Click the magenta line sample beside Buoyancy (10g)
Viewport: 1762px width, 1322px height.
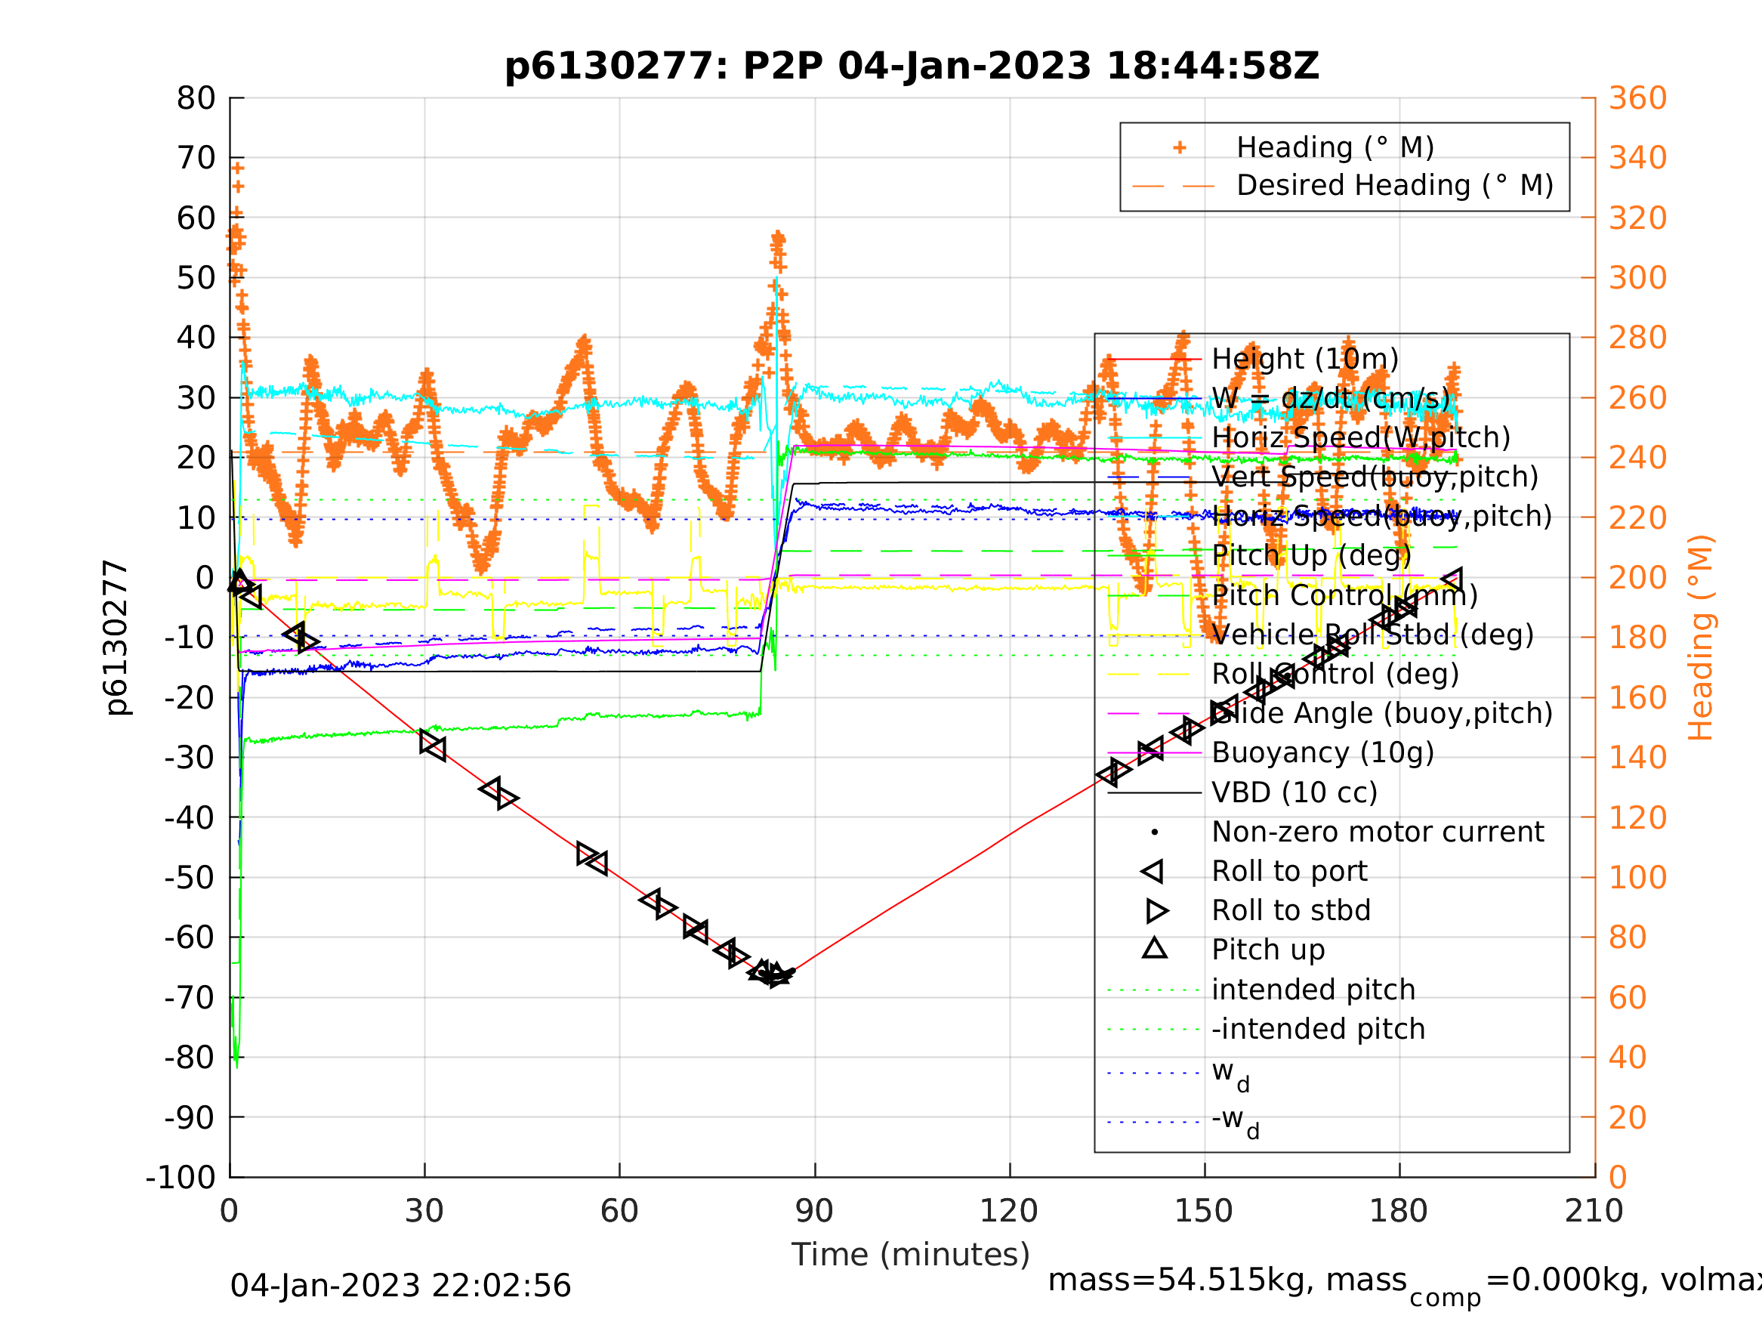(1154, 753)
